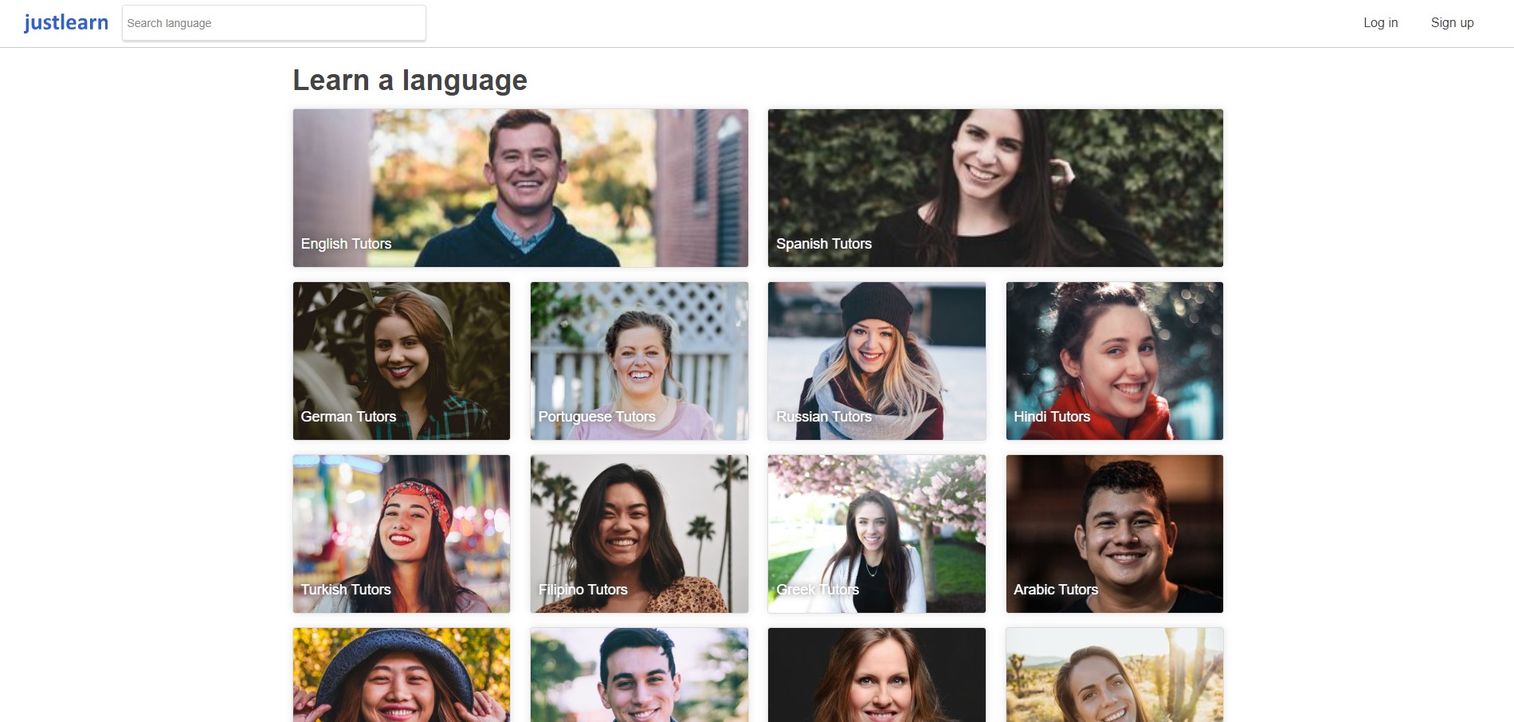Focus the Search language input field
The height and width of the screenshot is (722, 1514).
[273, 23]
